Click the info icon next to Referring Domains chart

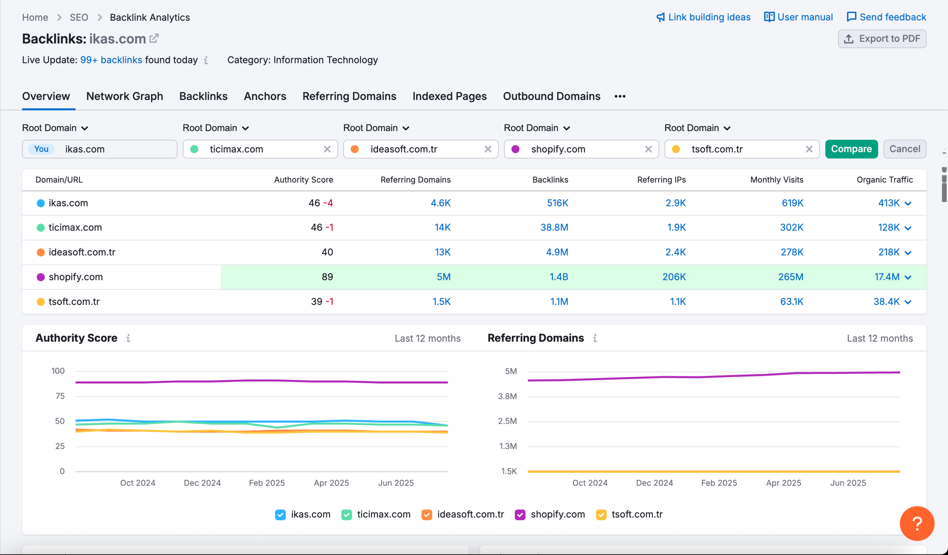(x=595, y=338)
